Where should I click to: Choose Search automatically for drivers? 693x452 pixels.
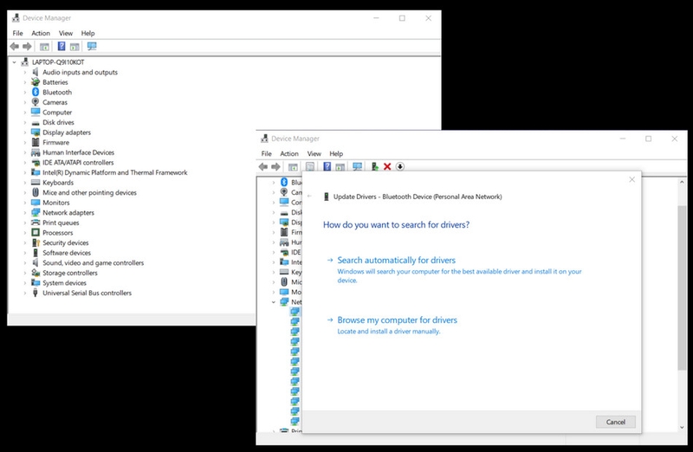pos(397,261)
